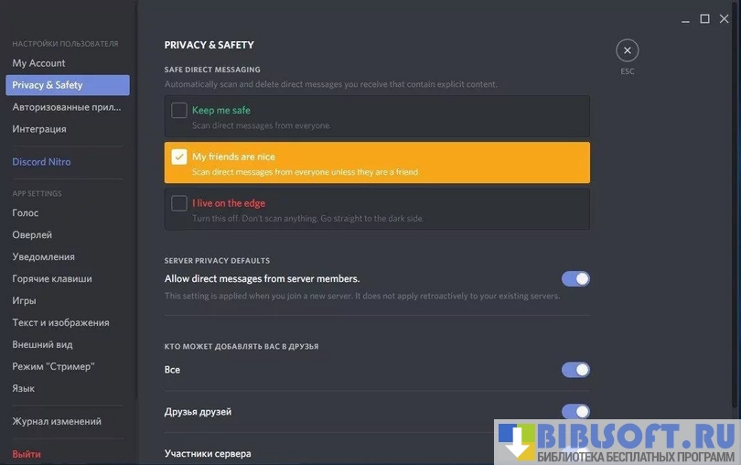The width and height of the screenshot is (741, 465).
Task: Check the Keep me safe checkbox
Action: (179, 110)
